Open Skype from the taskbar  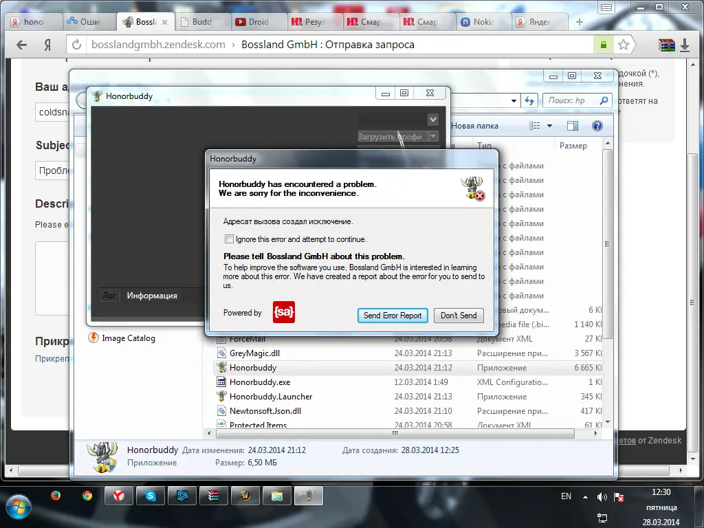(150, 495)
